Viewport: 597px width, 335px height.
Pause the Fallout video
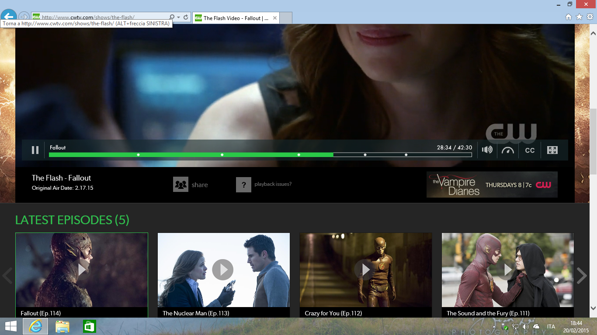(35, 150)
